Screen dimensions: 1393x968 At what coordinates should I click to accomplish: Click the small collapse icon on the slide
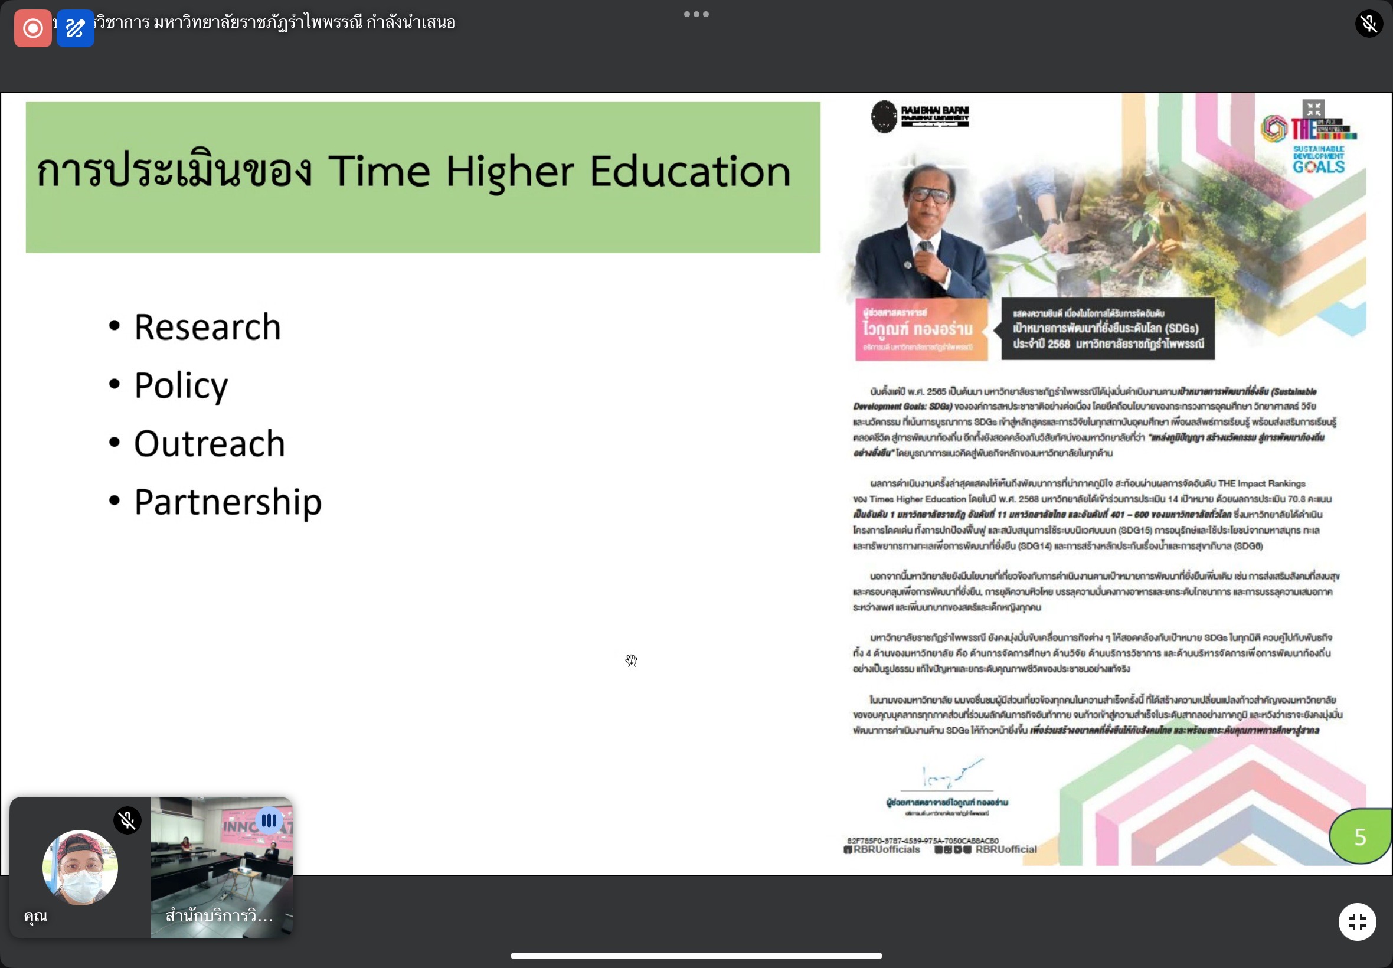point(1313,109)
